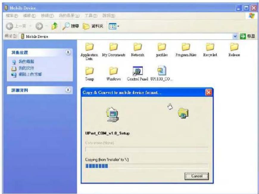Screen dimensions: 259x194
Task: Click the green Go button
Action: click(247, 36)
